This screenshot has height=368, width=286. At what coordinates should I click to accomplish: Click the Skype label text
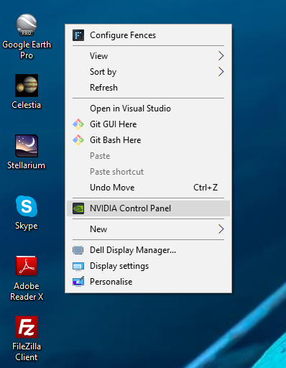[27, 226]
